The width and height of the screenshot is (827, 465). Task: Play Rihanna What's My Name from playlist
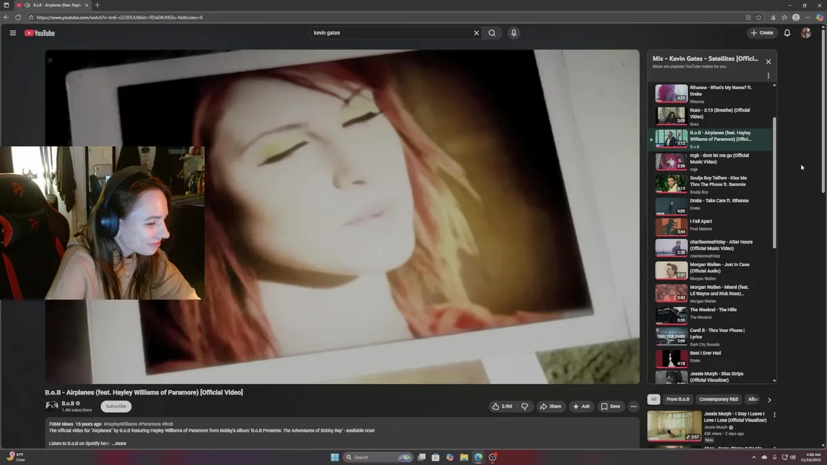click(710, 94)
